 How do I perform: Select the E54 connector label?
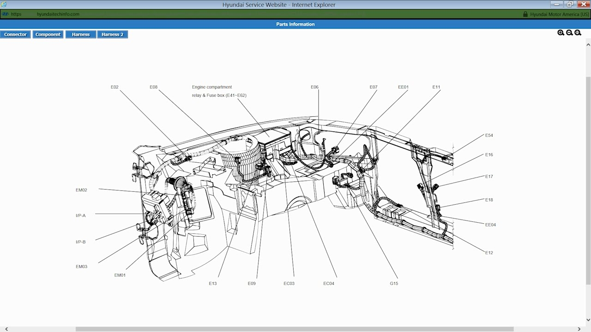[488, 135]
